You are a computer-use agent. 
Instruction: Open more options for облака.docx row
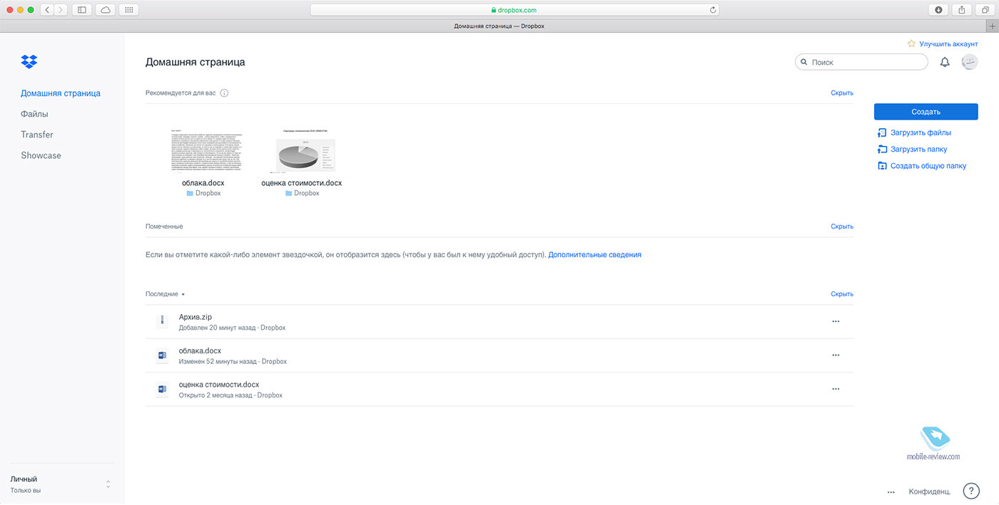tap(836, 355)
